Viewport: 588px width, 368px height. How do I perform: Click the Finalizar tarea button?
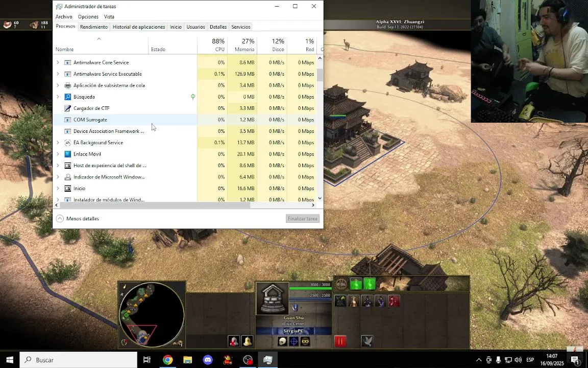(303, 219)
